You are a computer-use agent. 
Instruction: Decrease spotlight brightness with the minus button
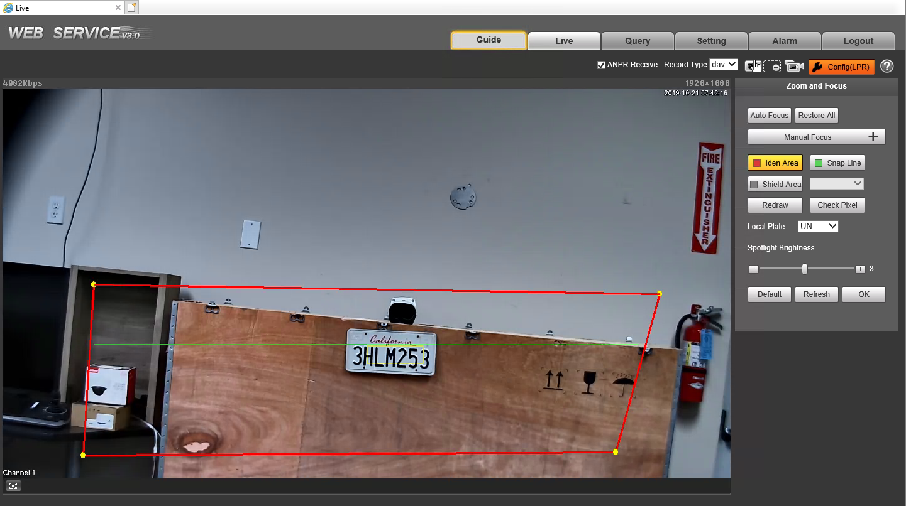(753, 269)
